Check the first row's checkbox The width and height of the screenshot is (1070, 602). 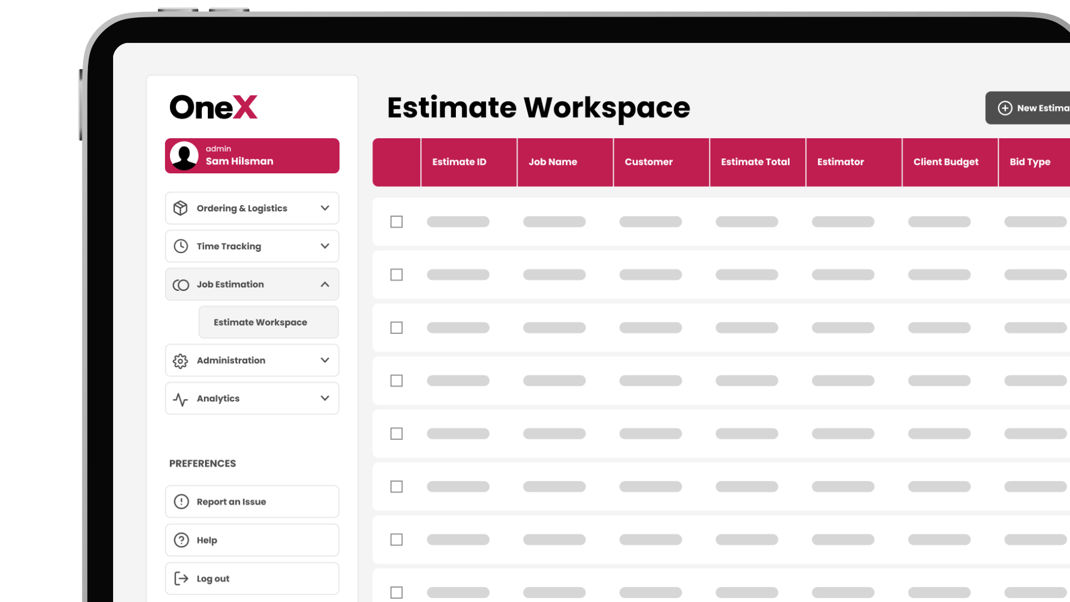point(396,222)
